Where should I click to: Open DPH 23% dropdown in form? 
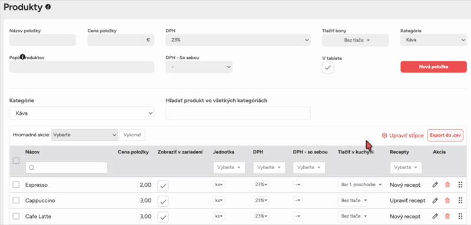click(238, 40)
